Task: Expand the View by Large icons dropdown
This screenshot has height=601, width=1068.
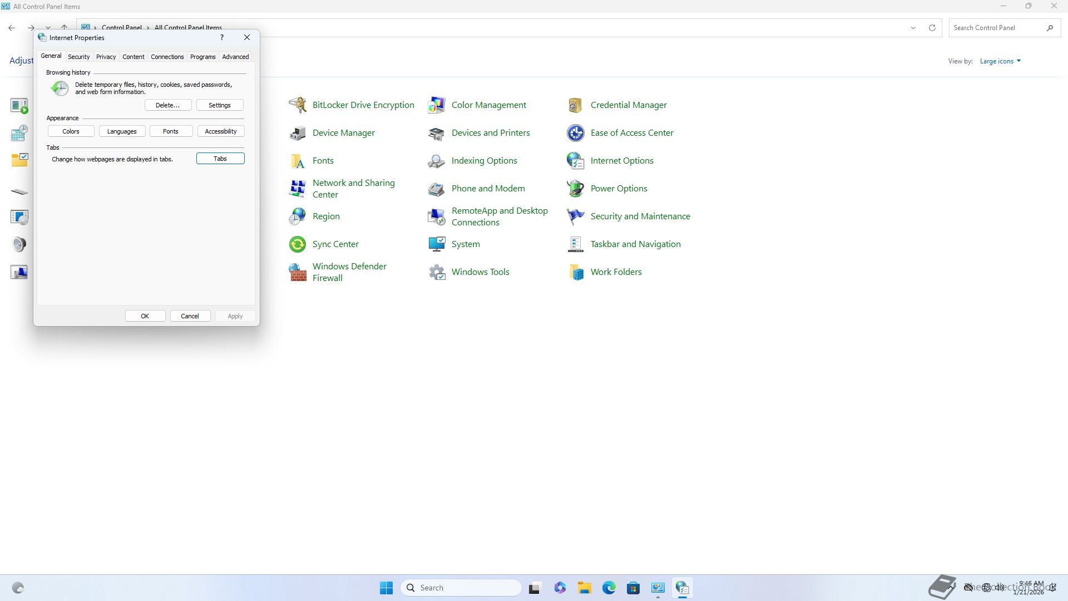Action: click(x=1000, y=61)
